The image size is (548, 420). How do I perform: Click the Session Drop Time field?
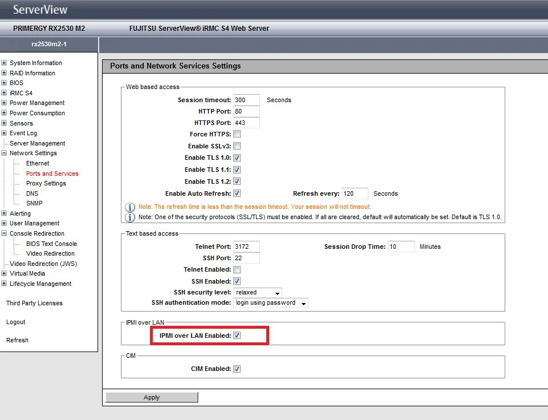click(x=401, y=247)
